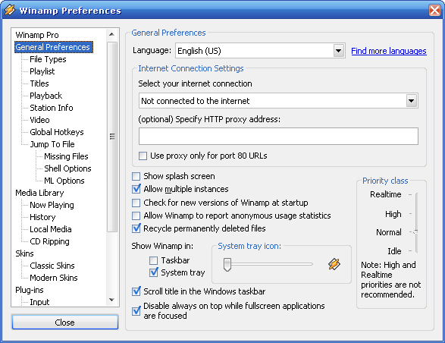445x343 pixels.
Task: Select Input plug-ins tree item
Action: pyautogui.click(x=39, y=302)
